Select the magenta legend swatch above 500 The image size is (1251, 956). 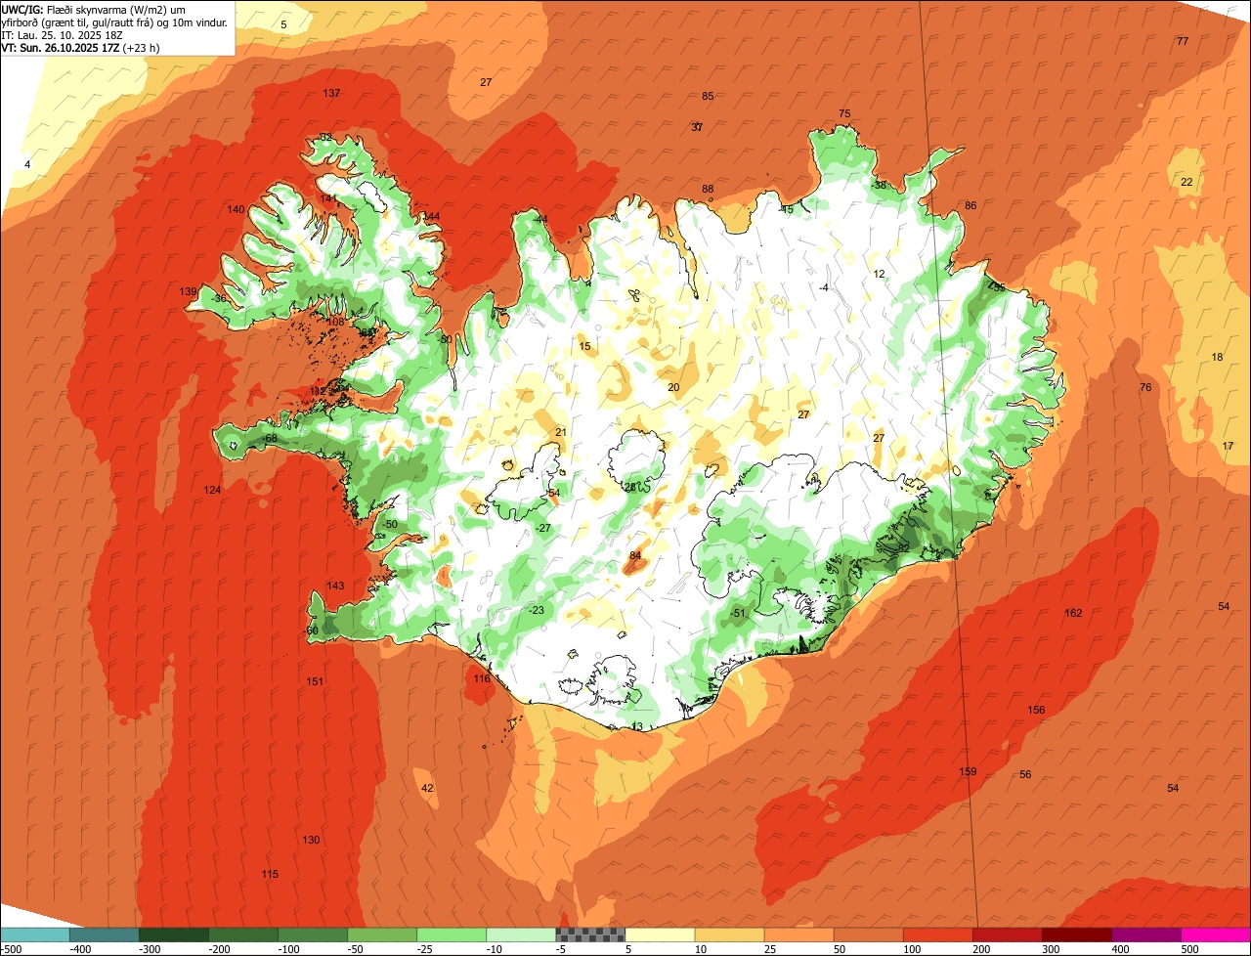1216,934
